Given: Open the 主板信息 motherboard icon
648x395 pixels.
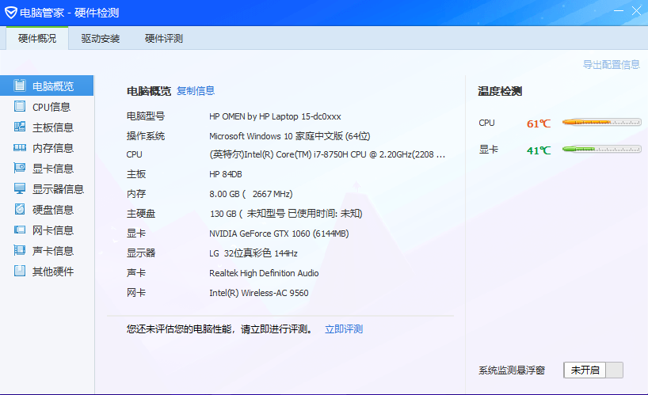Looking at the screenshot, I should pyautogui.click(x=20, y=127).
